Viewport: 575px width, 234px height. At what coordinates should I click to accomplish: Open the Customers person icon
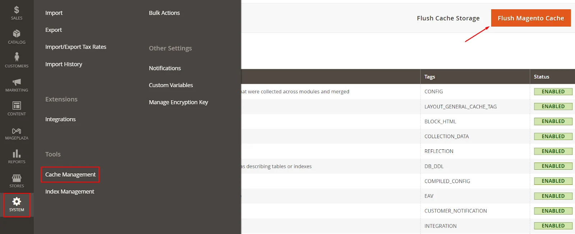pos(17,57)
